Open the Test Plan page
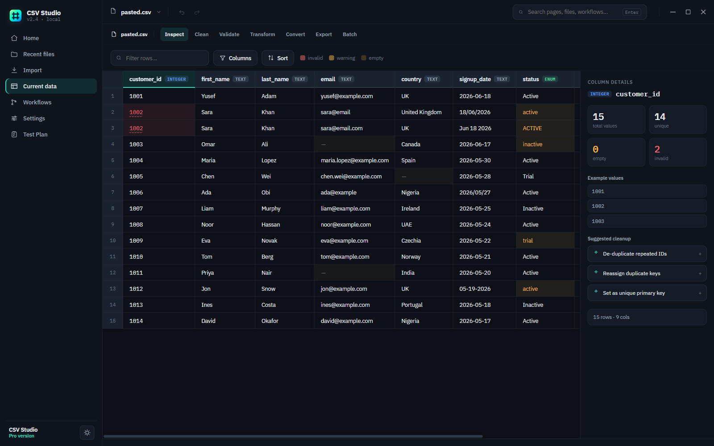 [51, 134]
